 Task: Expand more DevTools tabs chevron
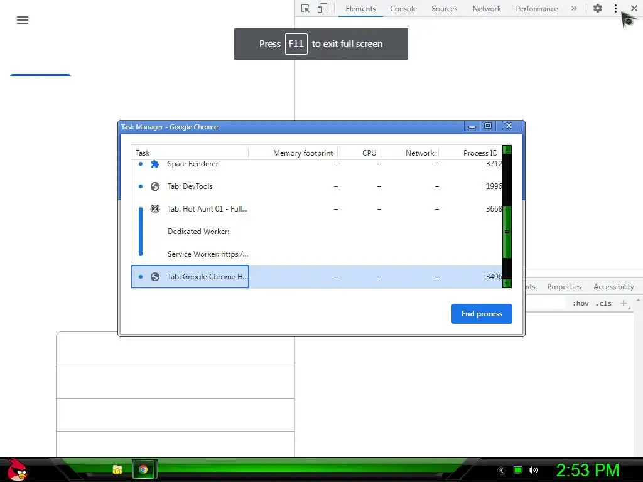574,8
